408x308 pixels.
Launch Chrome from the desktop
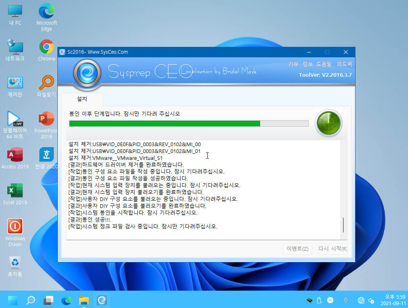click(46, 50)
